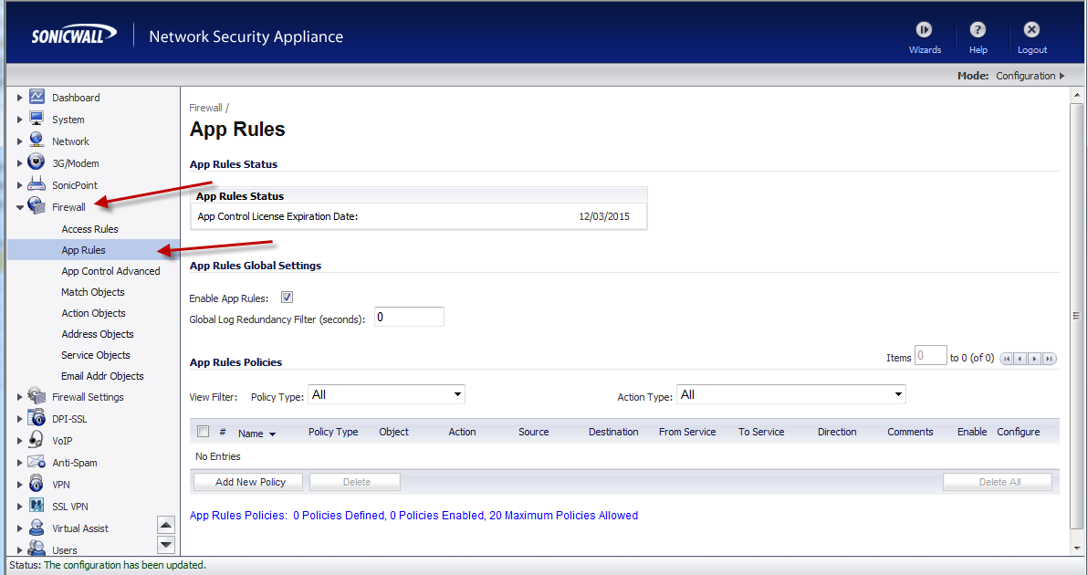The height and width of the screenshot is (575, 1088).
Task: Click the SSL VPN icon
Action: click(x=37, y=506)
